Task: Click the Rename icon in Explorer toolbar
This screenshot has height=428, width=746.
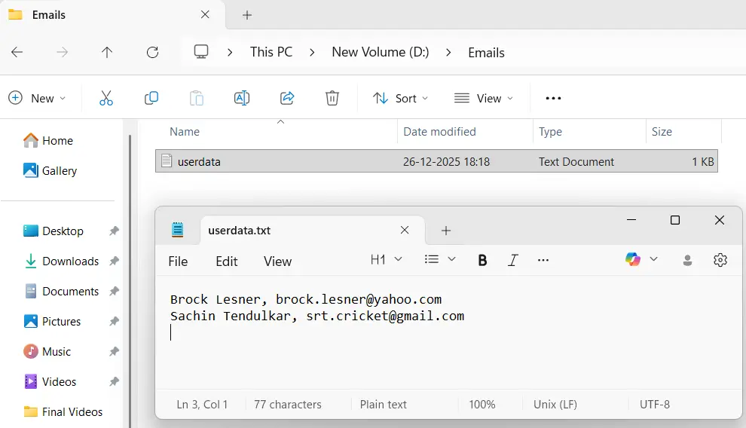Action: 242,99
